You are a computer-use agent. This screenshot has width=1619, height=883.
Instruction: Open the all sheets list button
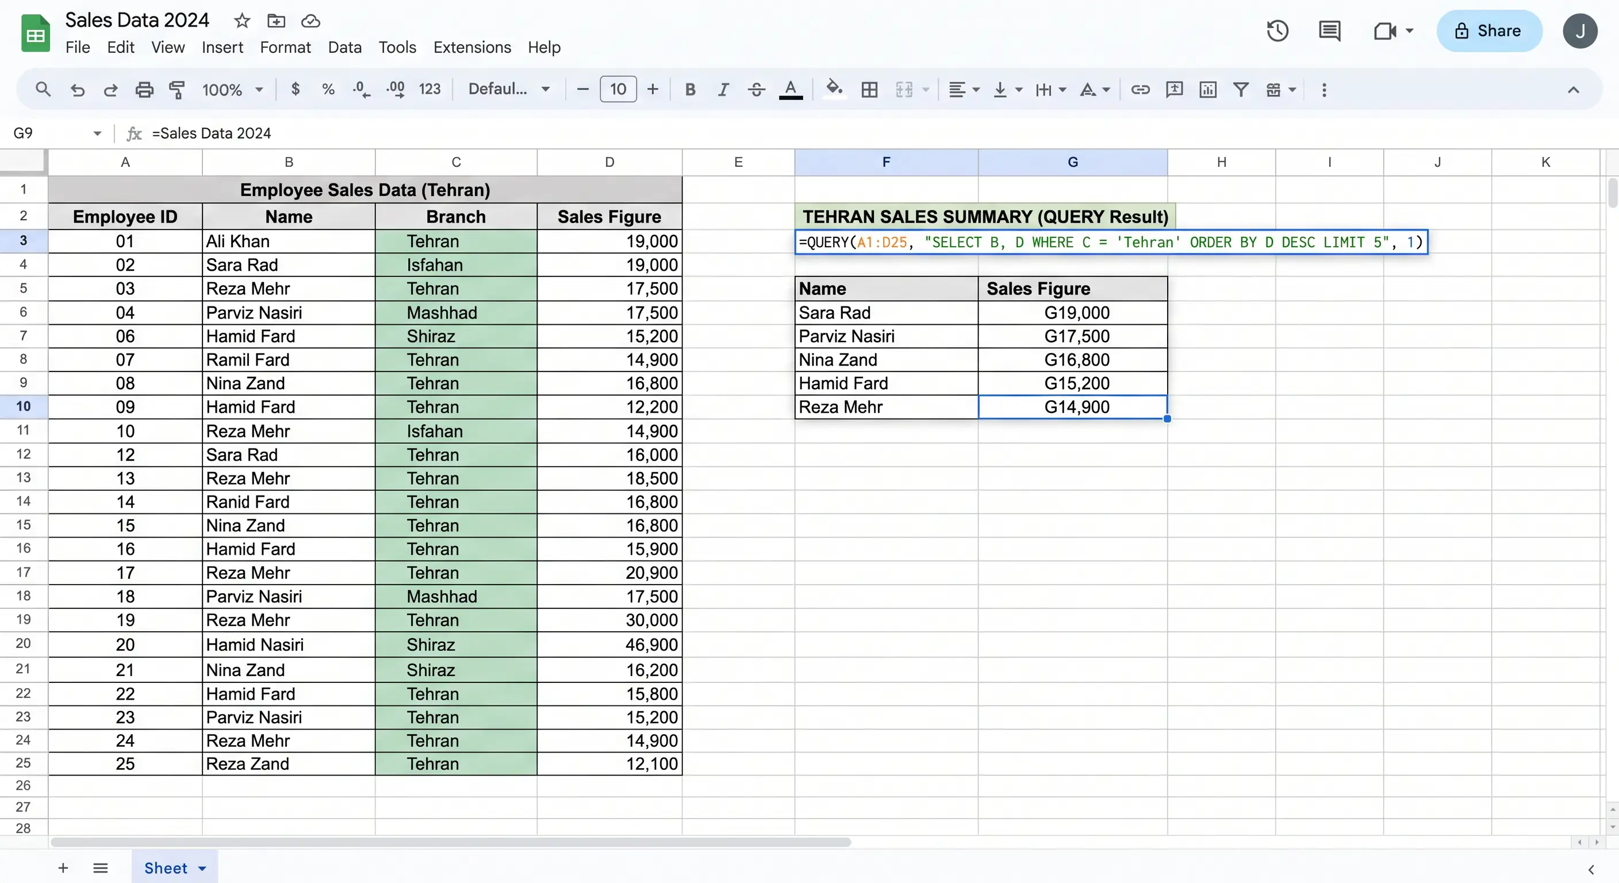[x=101, y=868]
